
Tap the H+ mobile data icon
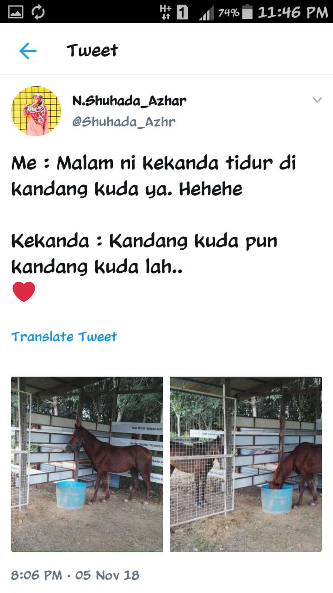166,12
